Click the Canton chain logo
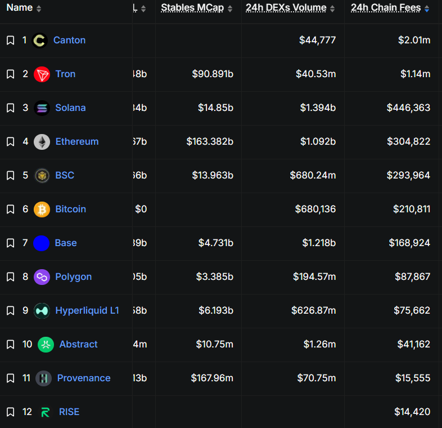This screenshot has height=428, width=442. pos(40,41)
